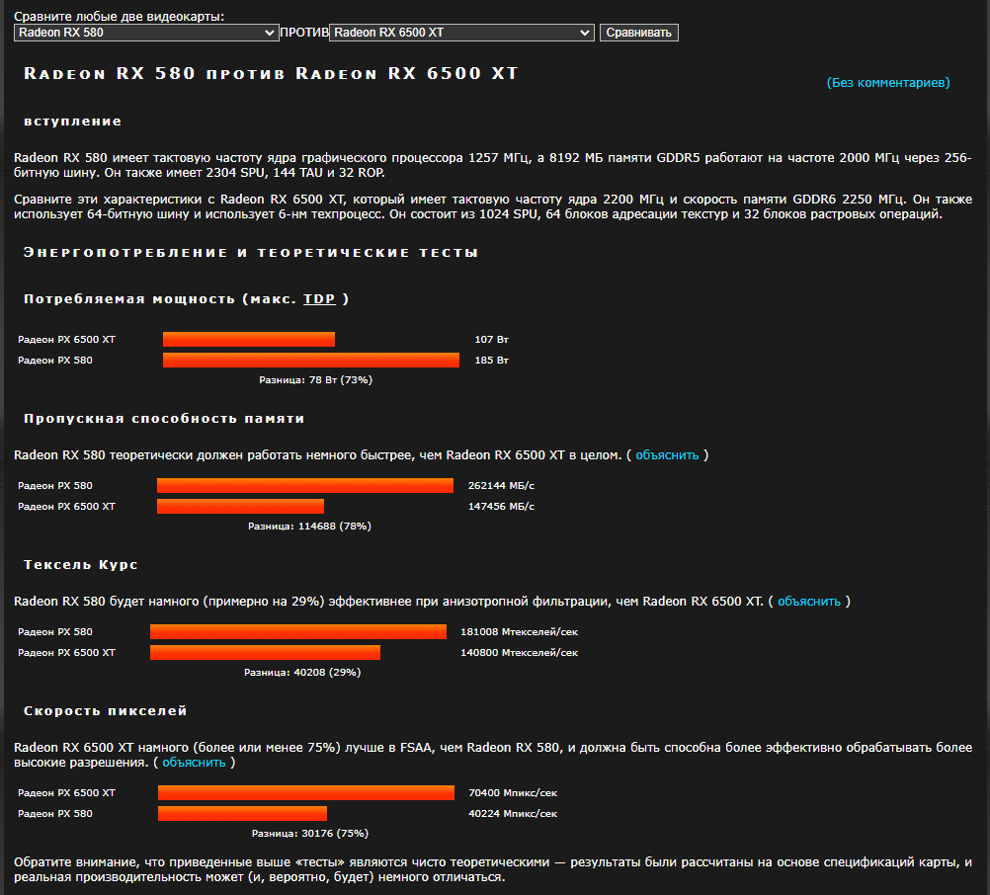Click the '40224 Мпикс/сек' value

513,814
